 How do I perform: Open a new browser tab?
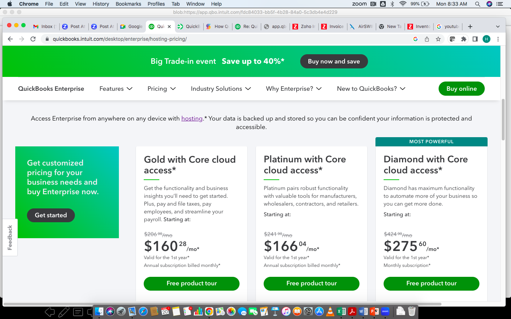pos(470,27)
